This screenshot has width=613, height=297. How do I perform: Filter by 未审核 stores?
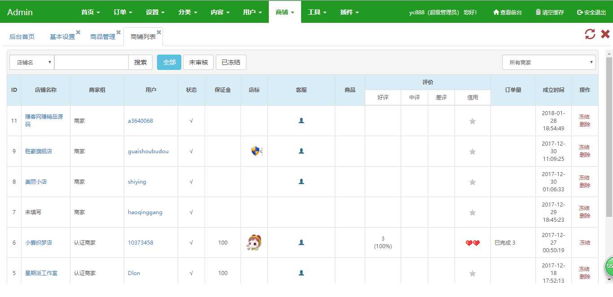[x=198, y=62]
